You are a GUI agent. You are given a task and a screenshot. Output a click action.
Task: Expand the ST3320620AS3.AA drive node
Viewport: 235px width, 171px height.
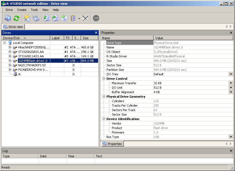(10, 52)
